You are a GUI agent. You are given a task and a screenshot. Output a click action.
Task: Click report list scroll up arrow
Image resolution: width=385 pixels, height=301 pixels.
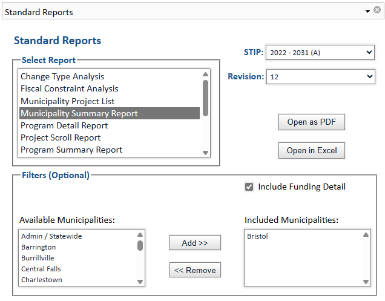click(x=205, y=74)
